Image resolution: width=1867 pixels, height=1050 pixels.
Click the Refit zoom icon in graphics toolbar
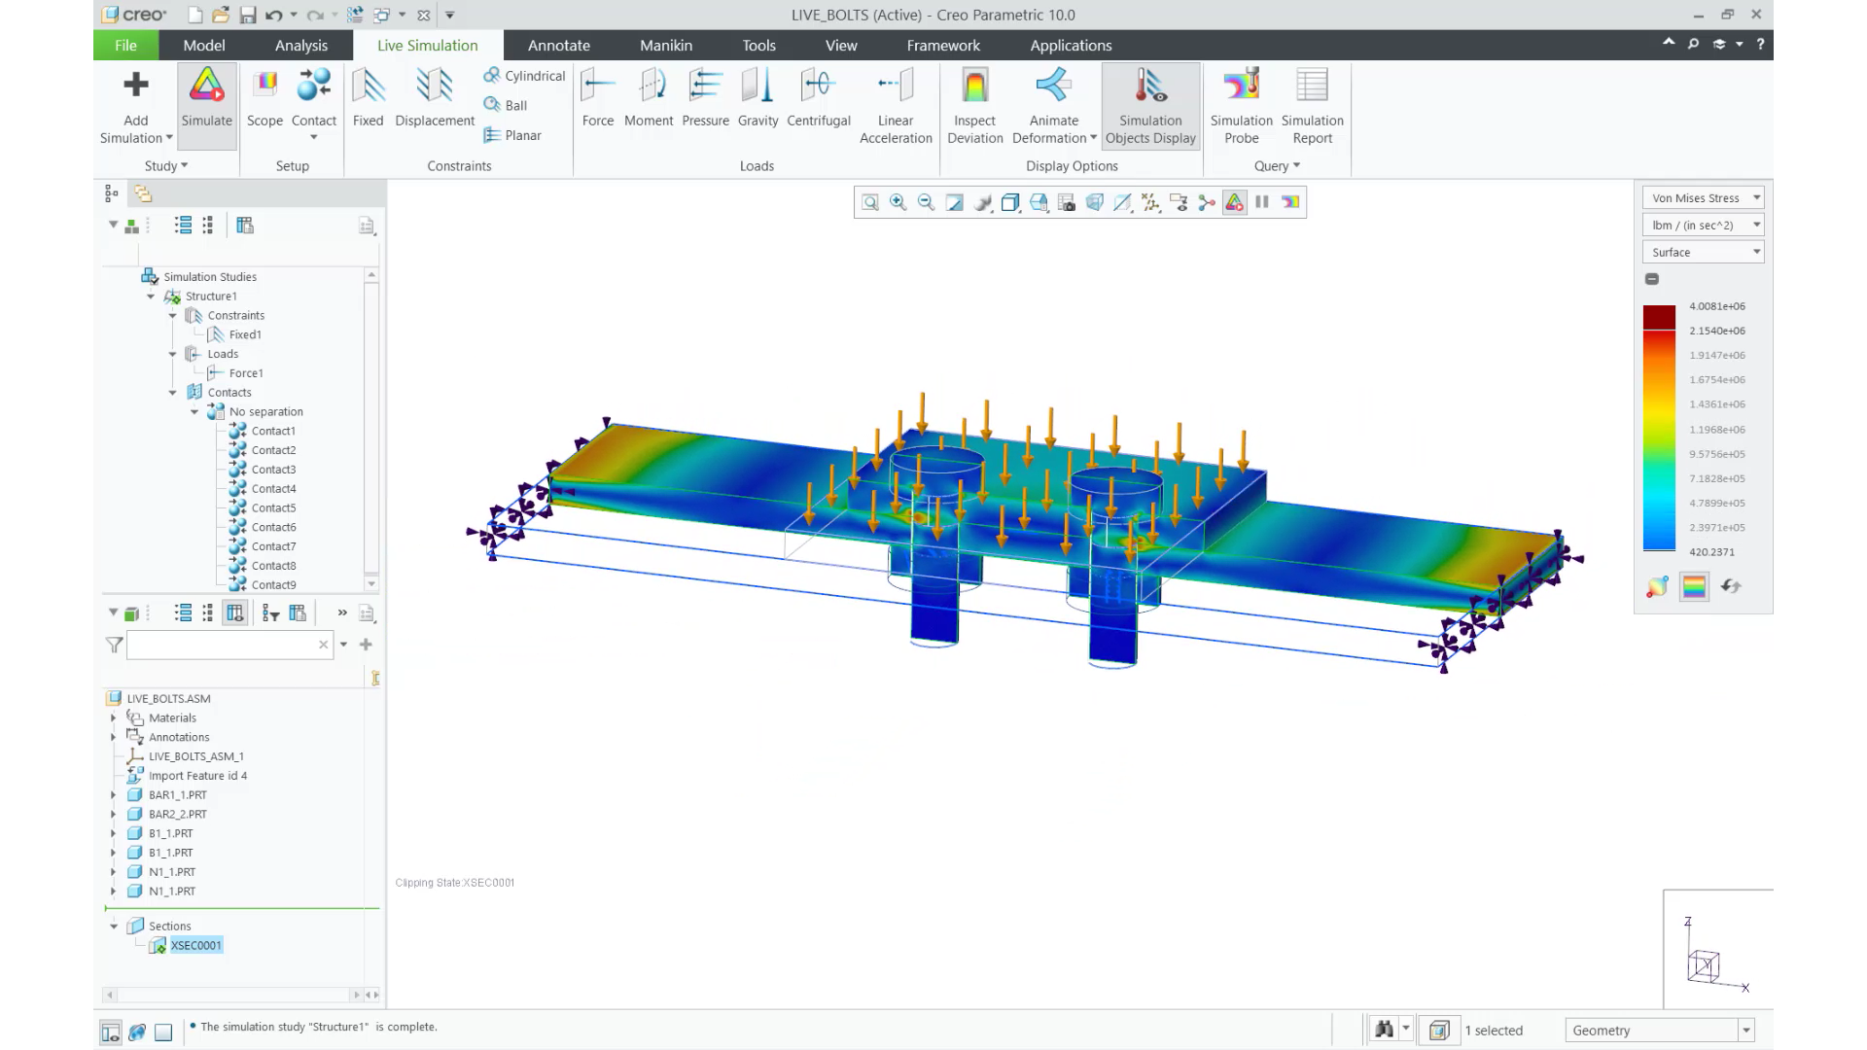coord(870,202)
